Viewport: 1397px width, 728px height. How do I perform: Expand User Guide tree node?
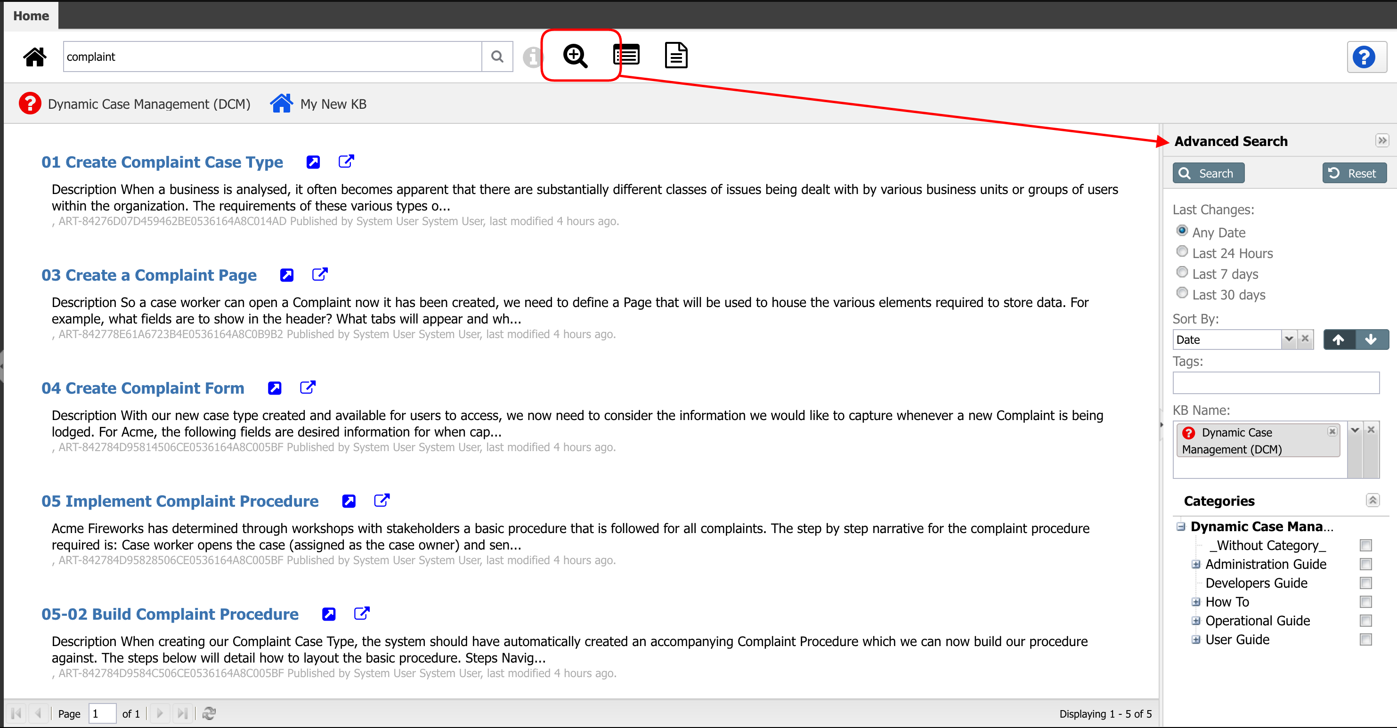pos(1196,639)
